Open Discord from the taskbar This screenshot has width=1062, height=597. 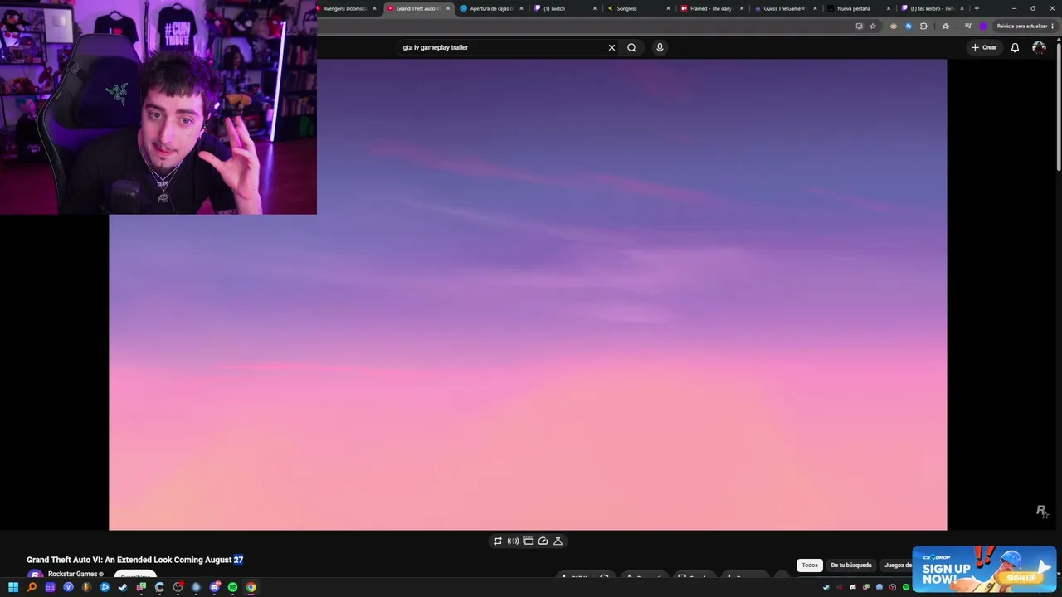click(x=214, y=587)
